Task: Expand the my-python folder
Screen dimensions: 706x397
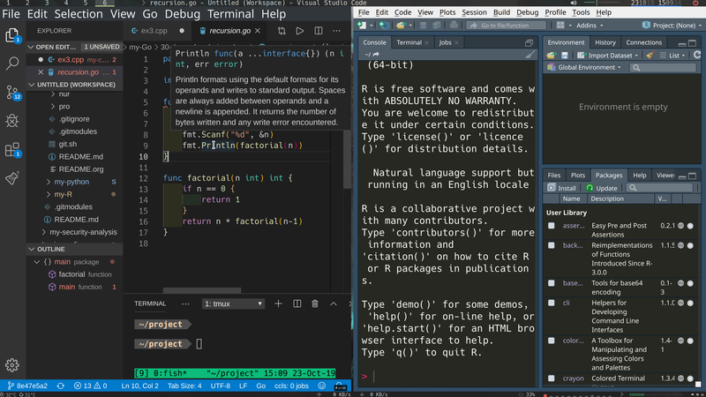Action: click(x=49, y=182)
